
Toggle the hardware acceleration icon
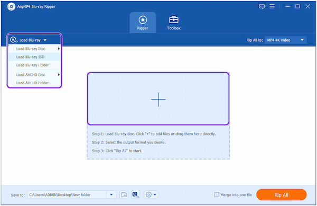coord(135,195)
